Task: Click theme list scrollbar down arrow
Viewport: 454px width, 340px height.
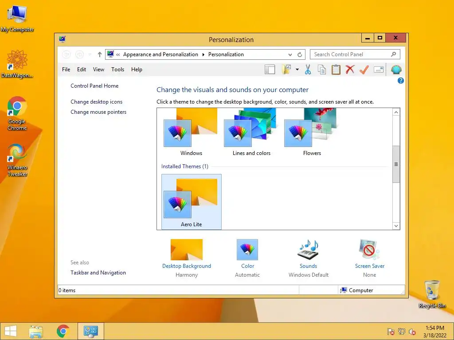Action: point(396,226)
